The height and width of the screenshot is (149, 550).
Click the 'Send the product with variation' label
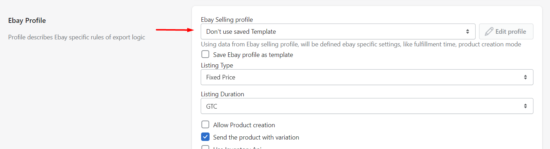pos(256,137)
